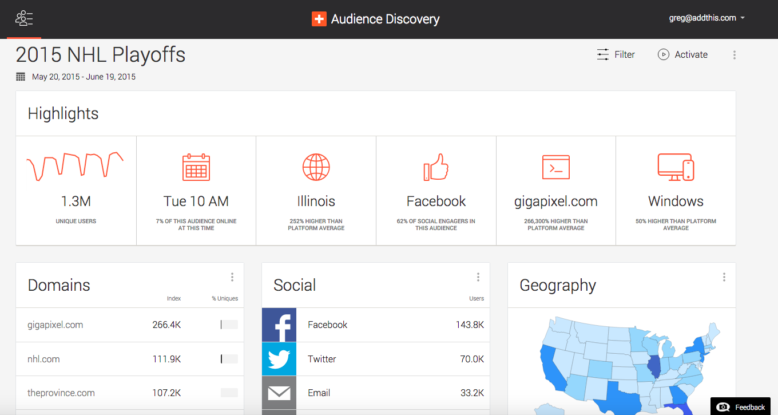Open the audience list sidebar icon
778x415 pixels.
24,18
